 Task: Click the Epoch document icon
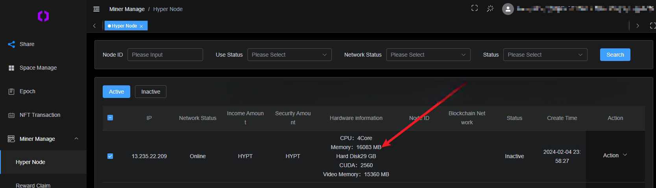[11, 92]
